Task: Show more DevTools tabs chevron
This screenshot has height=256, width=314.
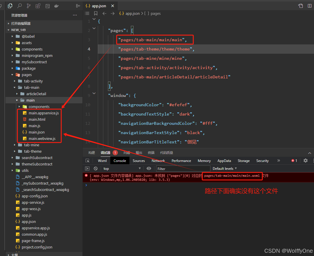Action: pyautogui.click(x=279, y=161)
